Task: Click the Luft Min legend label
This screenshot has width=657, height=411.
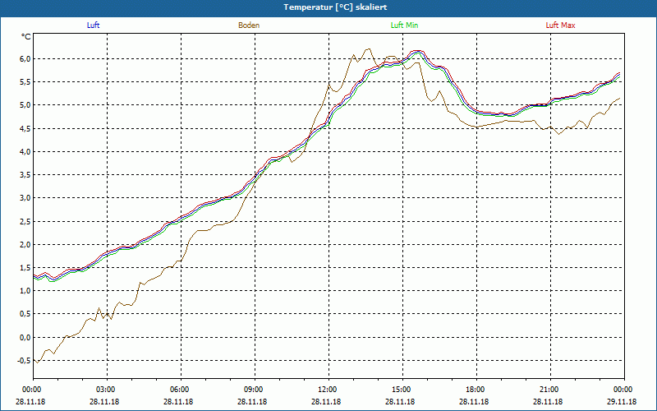Action: click(404, 25)
